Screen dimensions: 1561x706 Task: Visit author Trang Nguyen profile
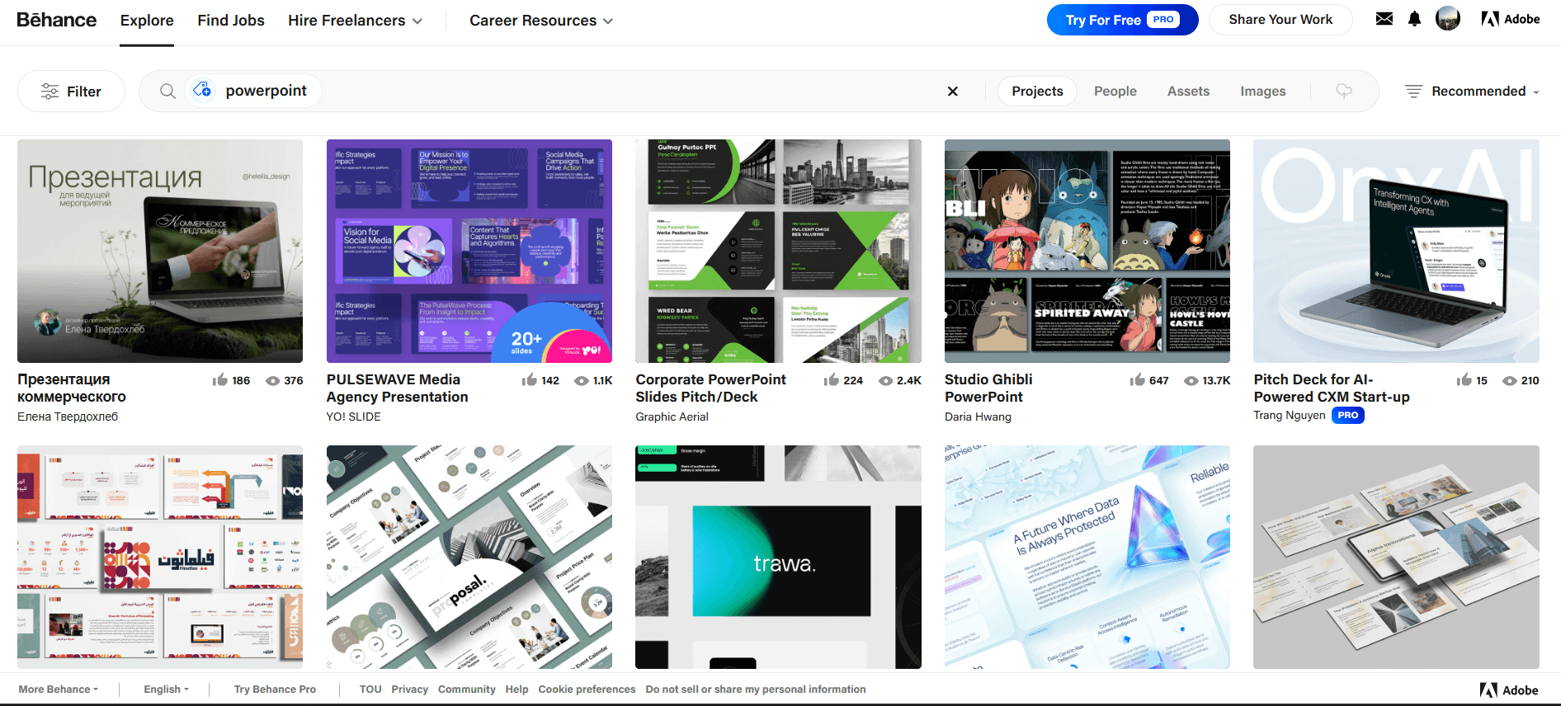coord(1289,415)
